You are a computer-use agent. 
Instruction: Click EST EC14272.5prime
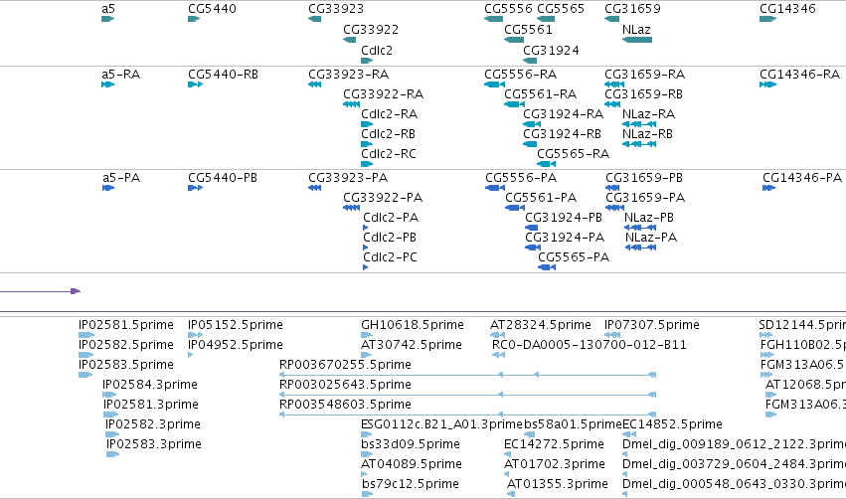(x=554, y=444)
